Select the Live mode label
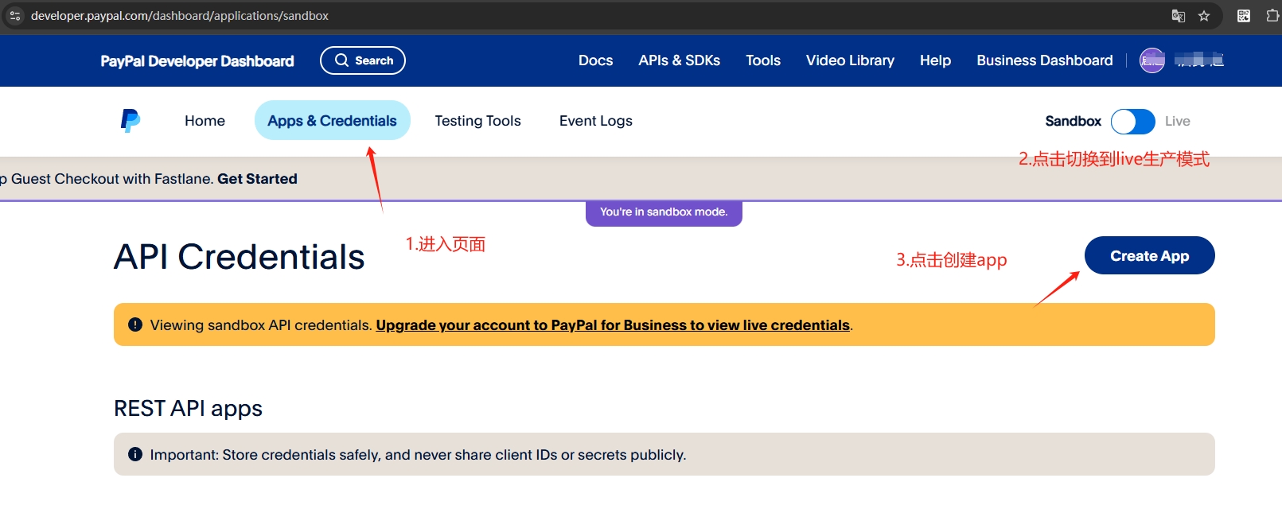Screen dimensions: 1282x509 click(x=1177, y=122)
